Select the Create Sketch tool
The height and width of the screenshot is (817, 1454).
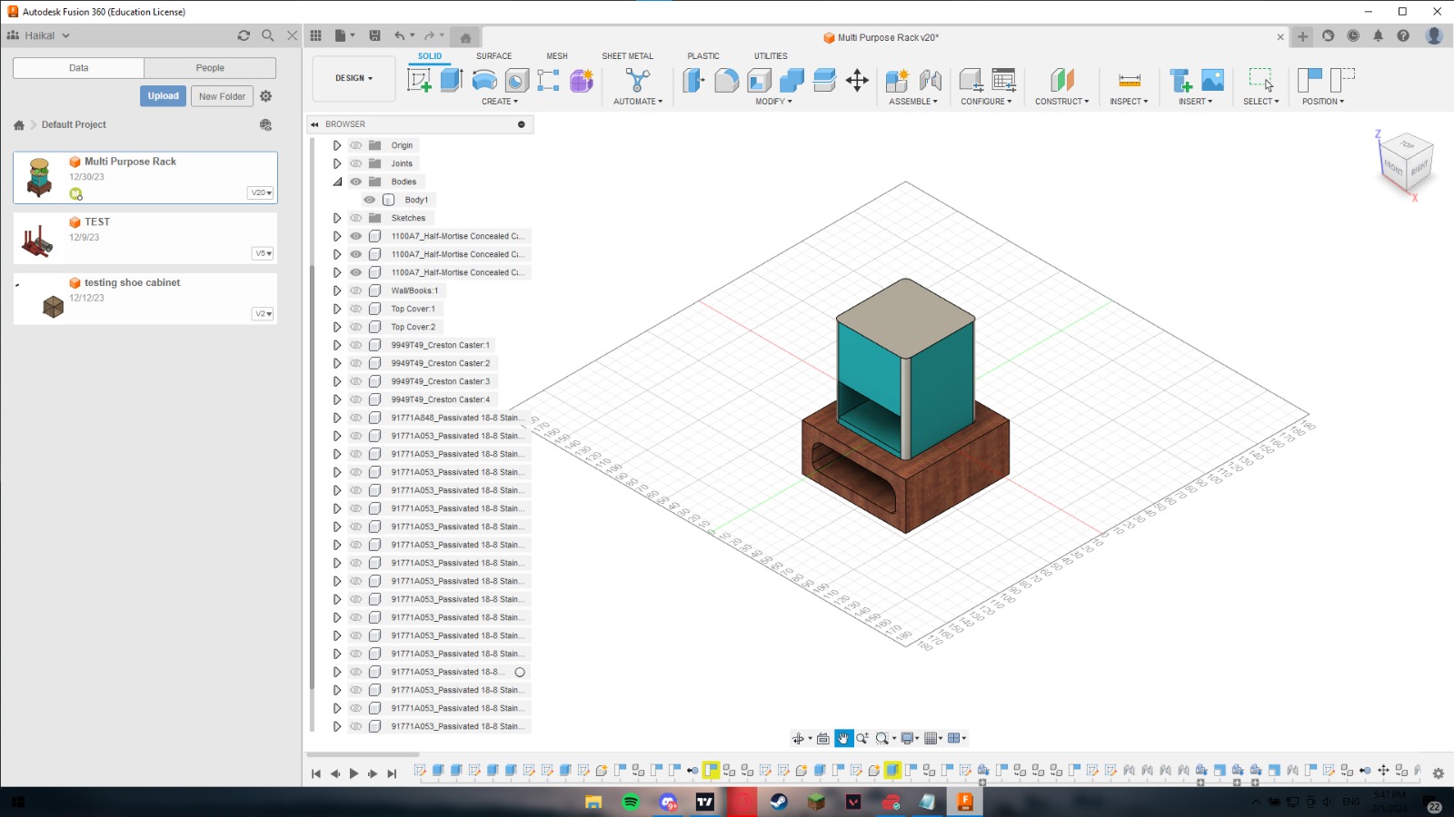click(x=419, y=81)
